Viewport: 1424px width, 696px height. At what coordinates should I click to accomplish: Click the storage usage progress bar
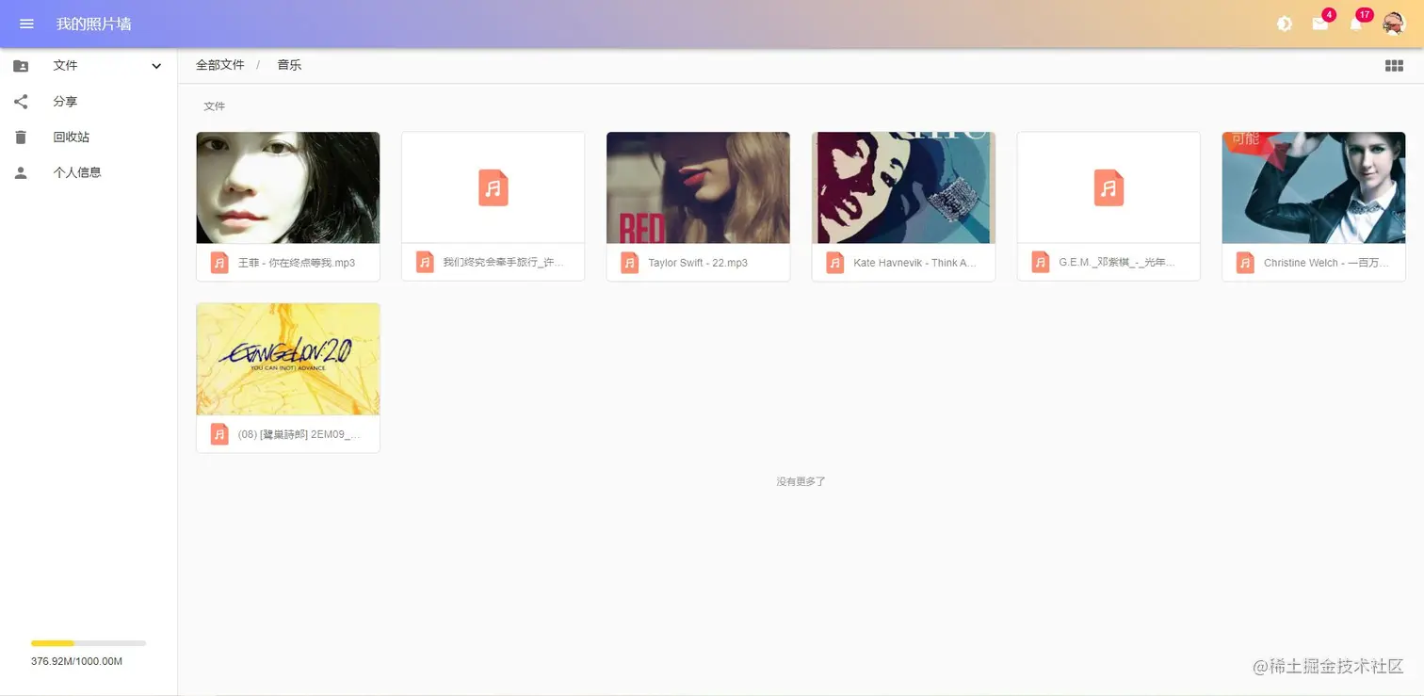[x=89, y=643]
